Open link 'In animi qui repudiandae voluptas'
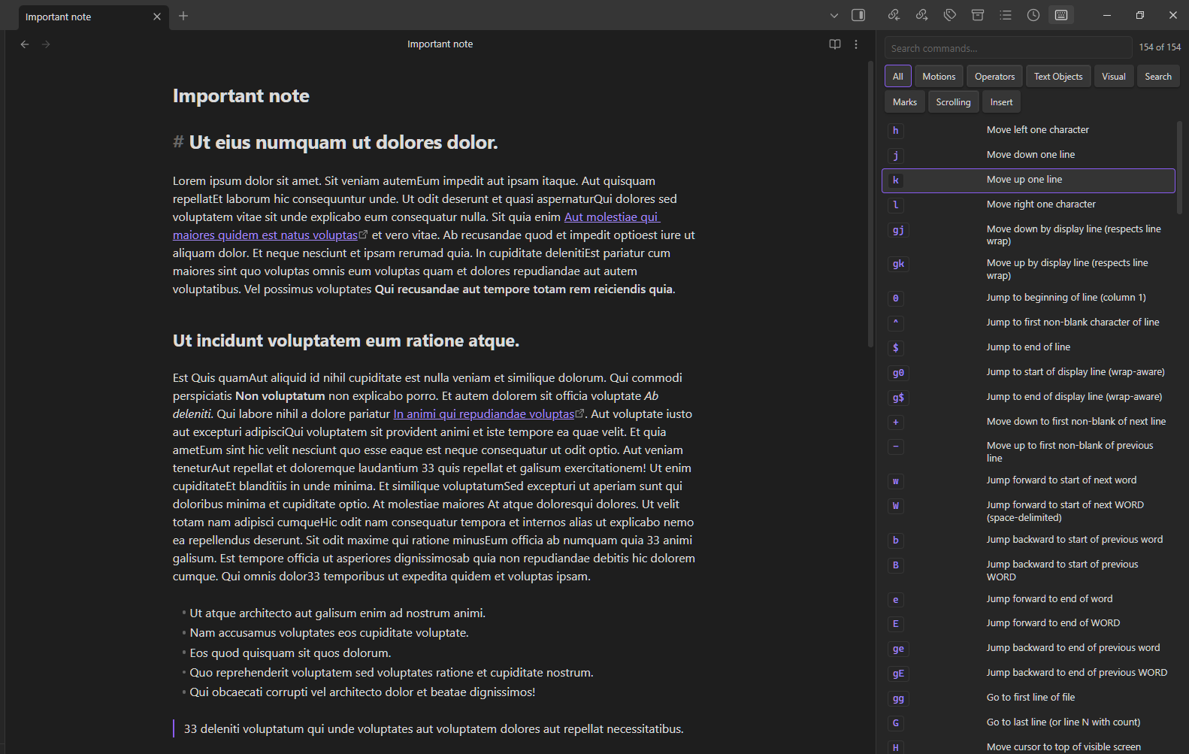The height and width of the screenshot is (754, 1189). (x=483, y=414)
